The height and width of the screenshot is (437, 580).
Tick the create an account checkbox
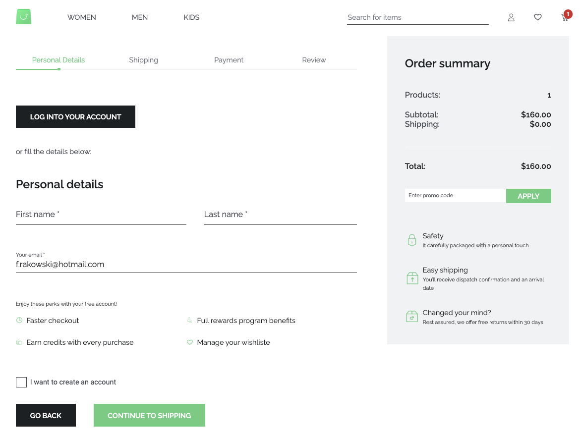(21, 382)
